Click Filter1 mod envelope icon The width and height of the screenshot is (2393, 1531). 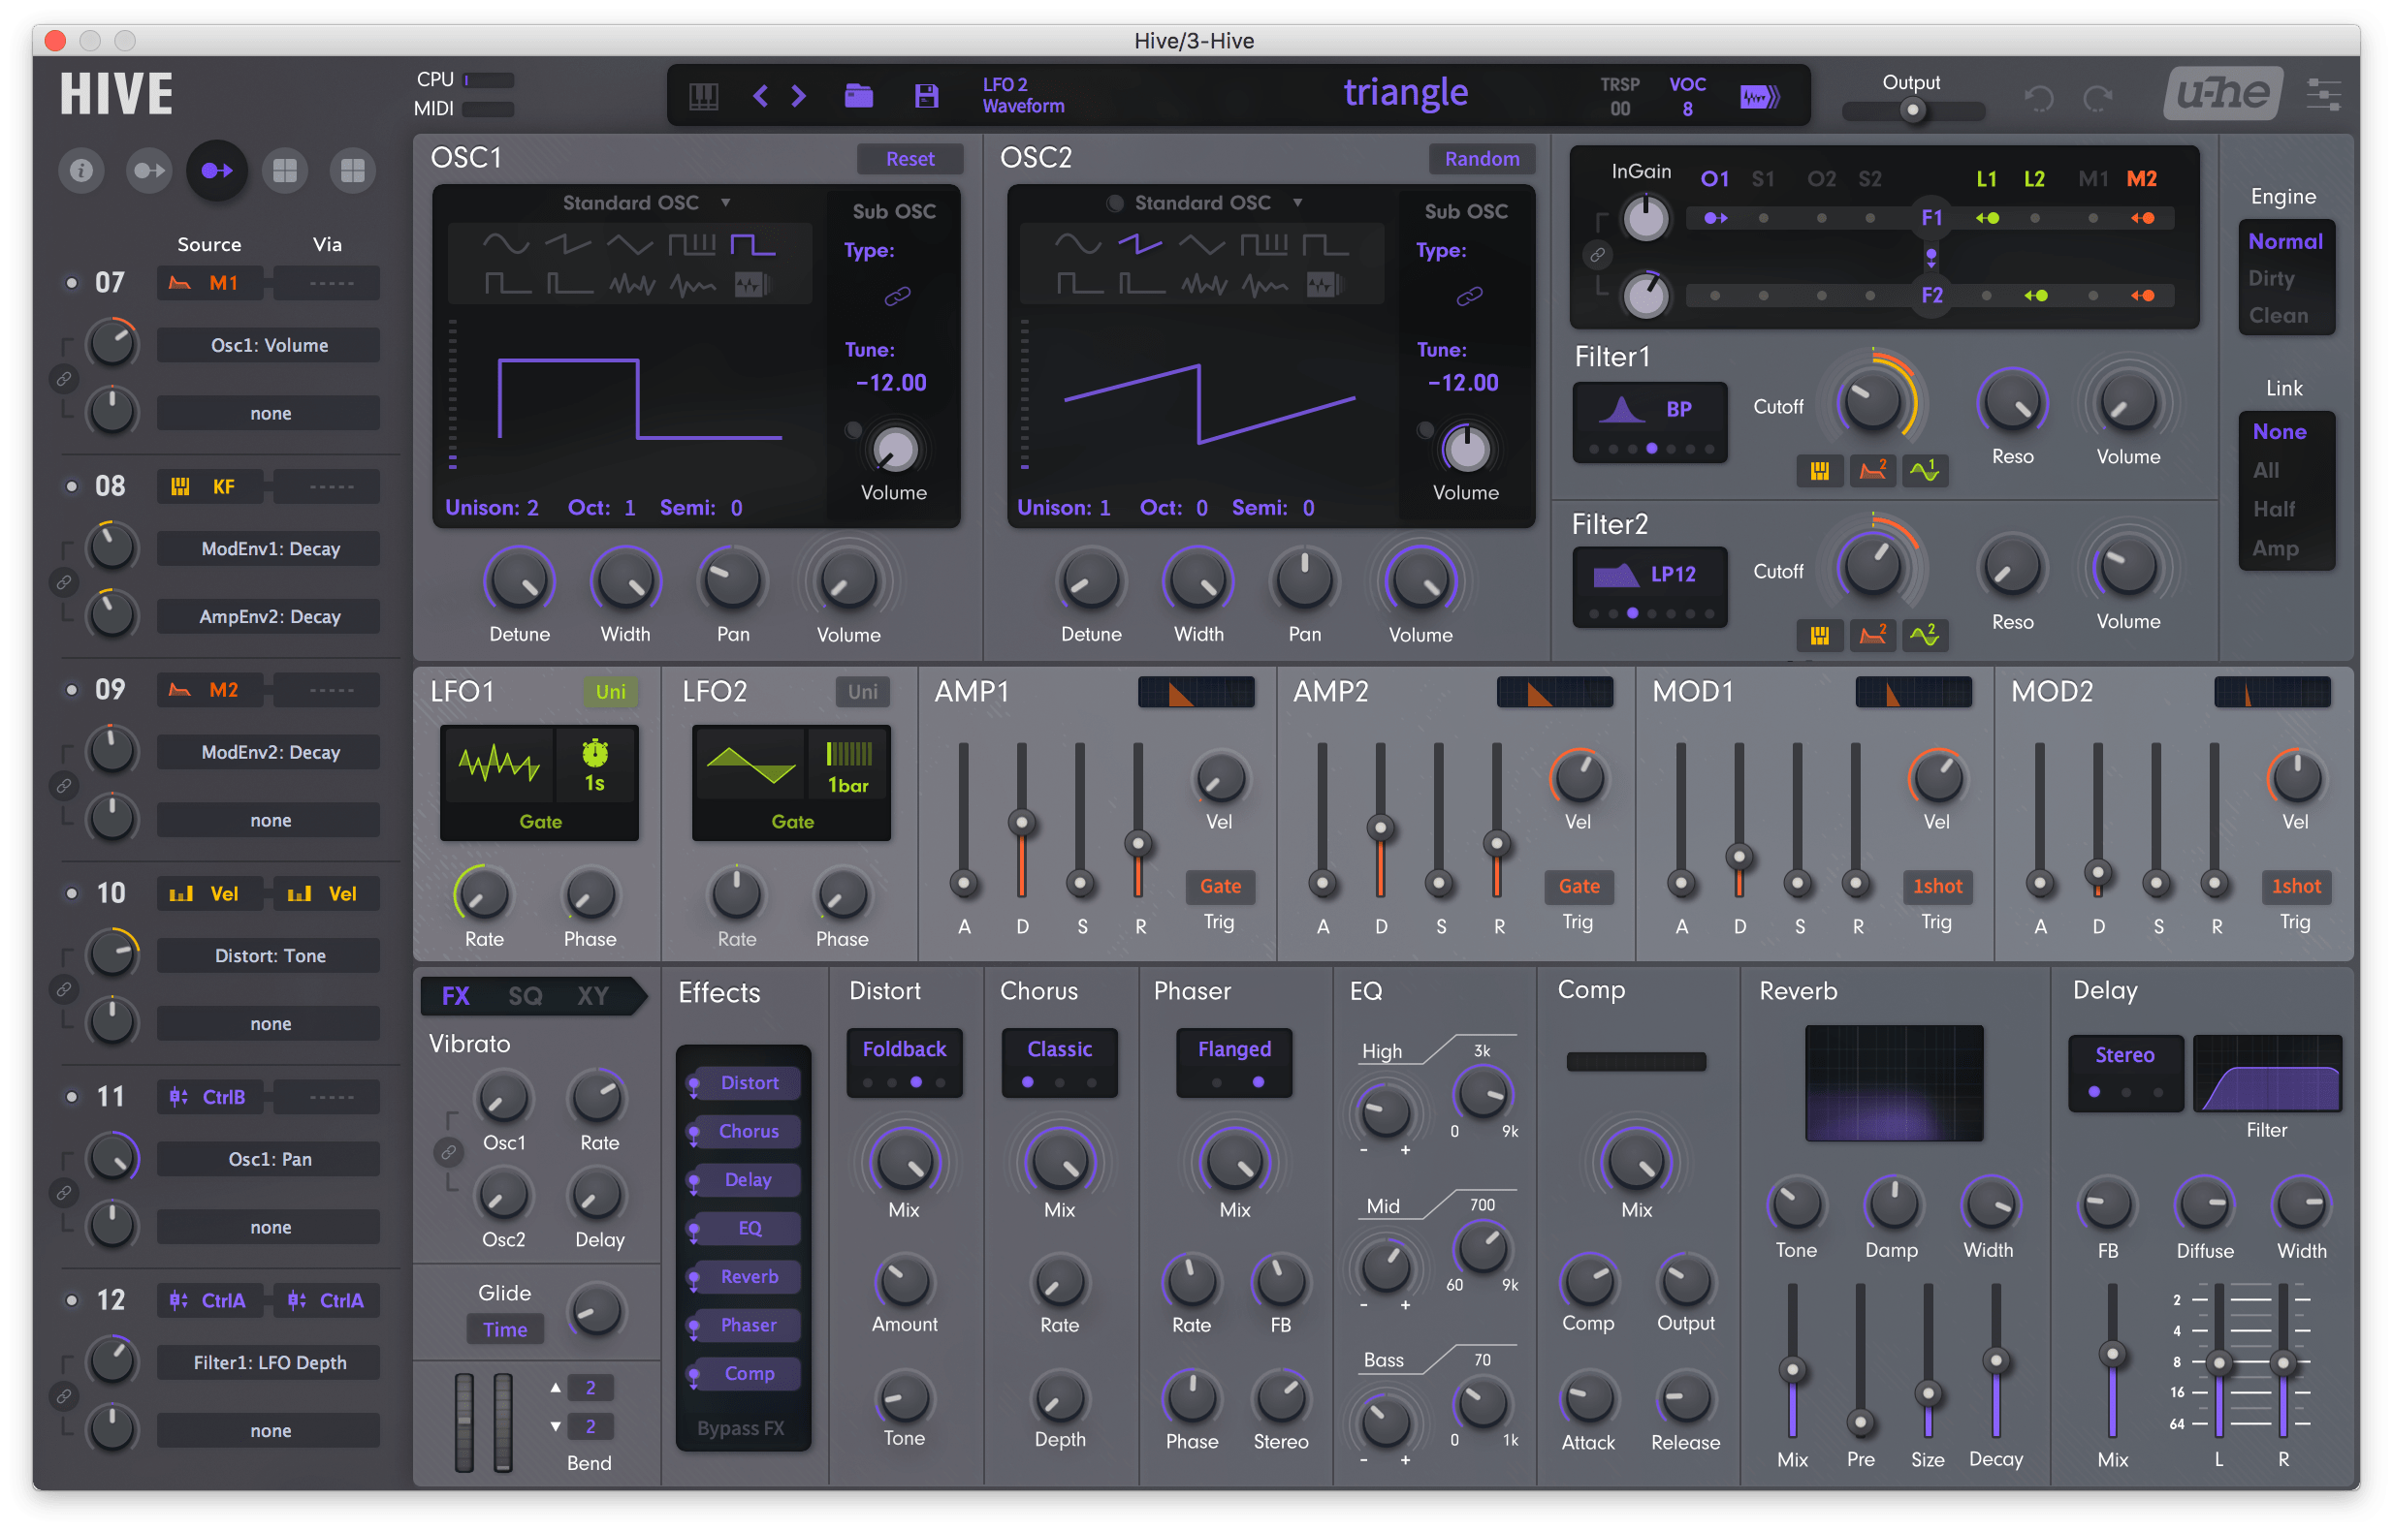[1871, 471]
